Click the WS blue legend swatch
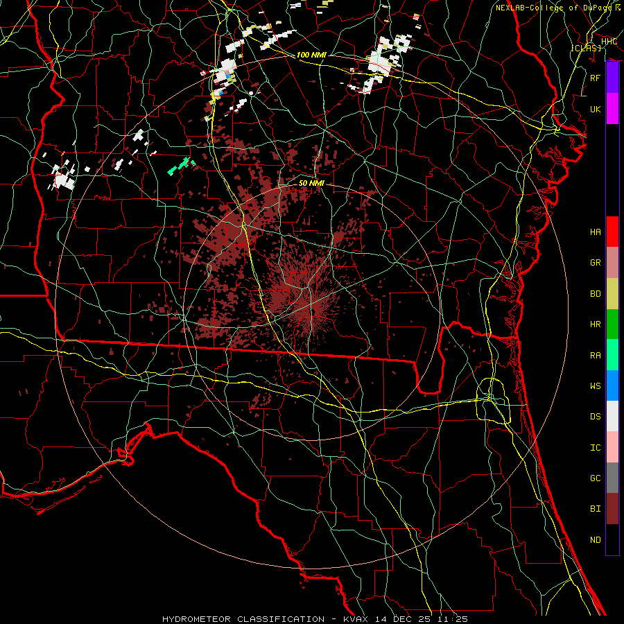 612,385
